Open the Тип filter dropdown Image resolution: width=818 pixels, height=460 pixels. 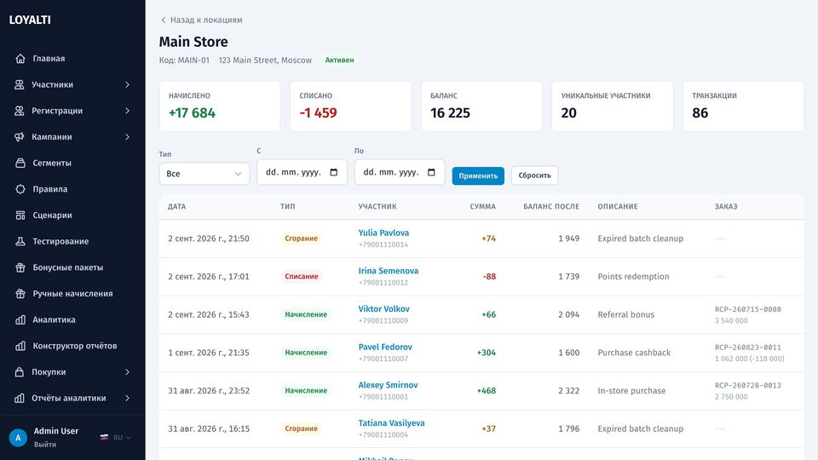204,174
